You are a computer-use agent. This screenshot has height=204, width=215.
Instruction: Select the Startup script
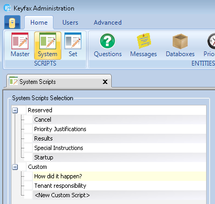tap(120, 157)
